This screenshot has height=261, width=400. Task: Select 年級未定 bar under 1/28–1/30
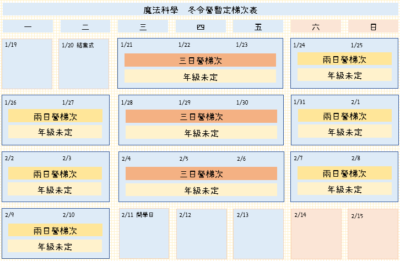pos(201,132)
